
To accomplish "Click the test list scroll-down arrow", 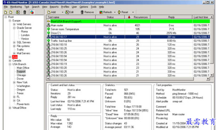I will 212,75.
